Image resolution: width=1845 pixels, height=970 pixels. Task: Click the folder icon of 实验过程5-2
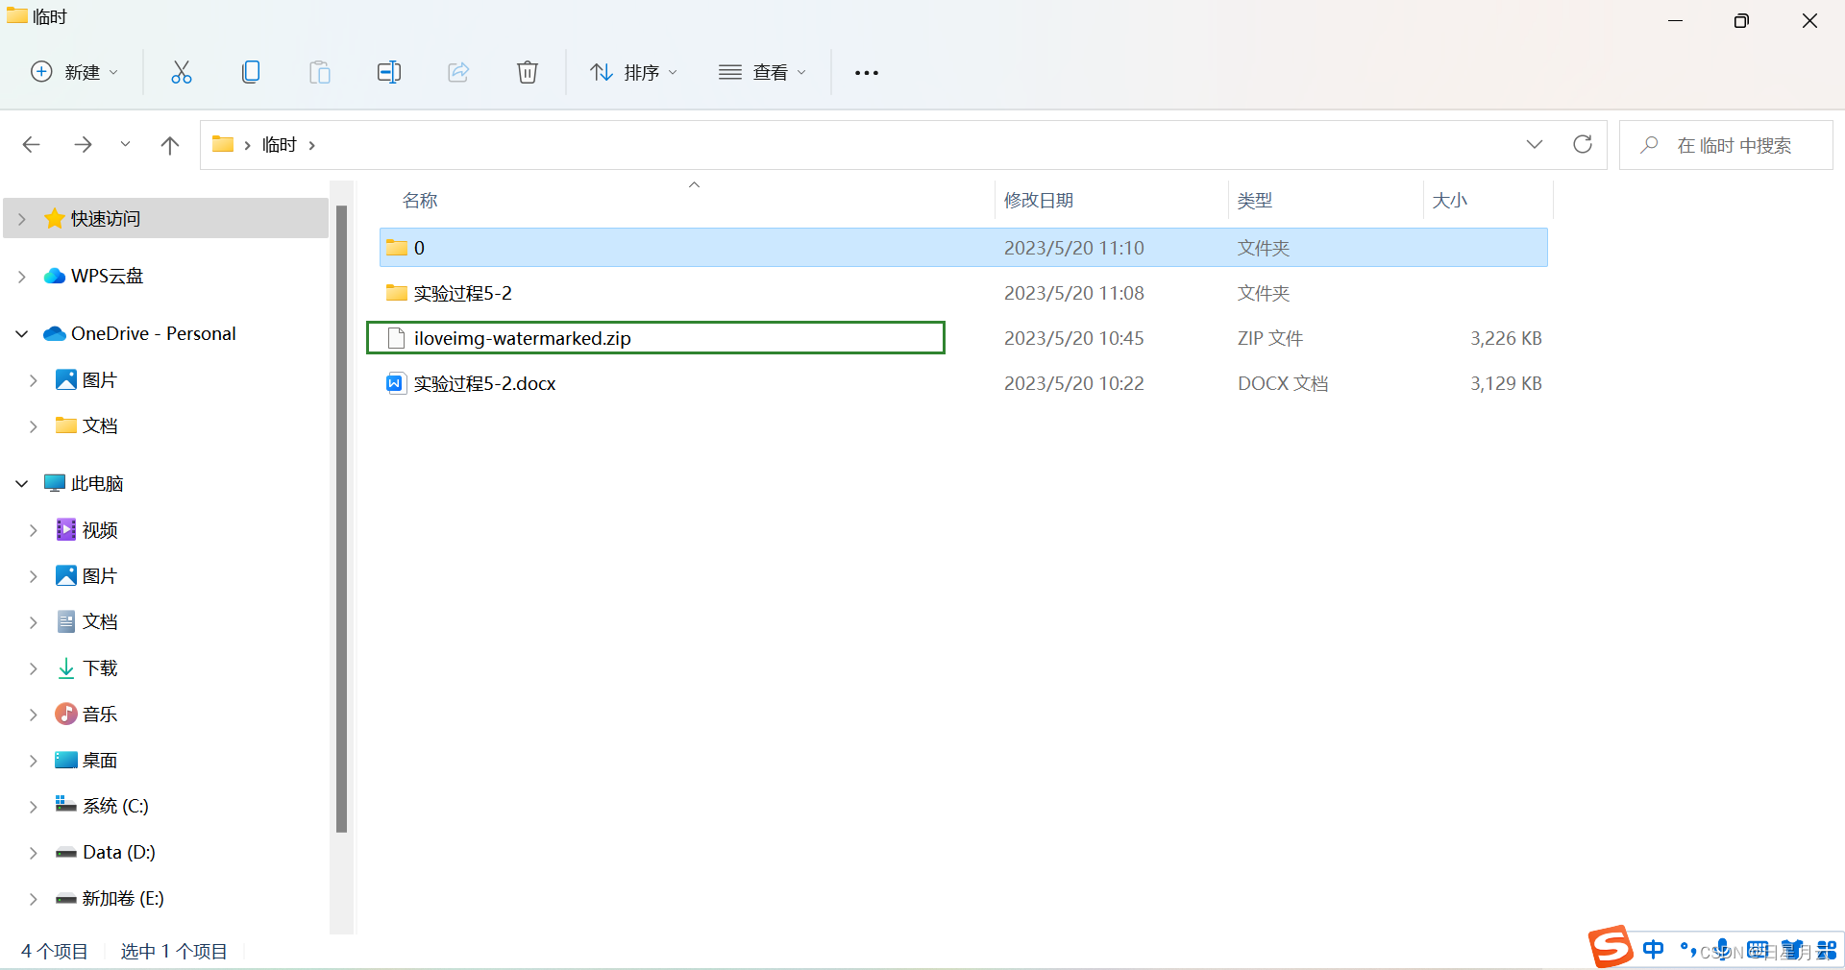click(396, 293)
